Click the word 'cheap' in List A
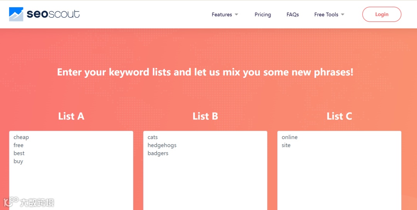Screen dimensions: 417x210 tap(21, 137)
